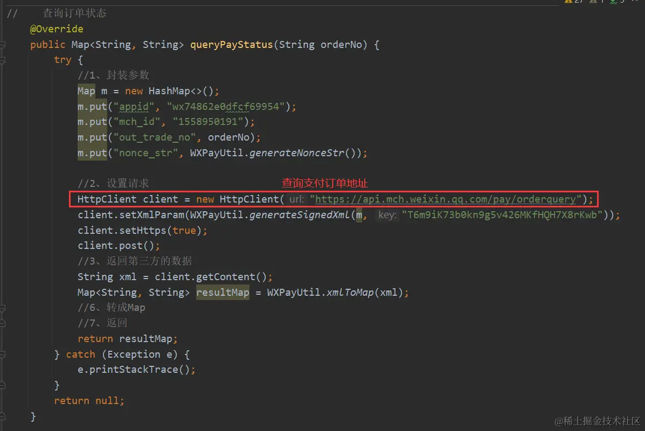Collapse the try block via its gutter fold marker
This screenshot has width=645, height=431.
2,60
